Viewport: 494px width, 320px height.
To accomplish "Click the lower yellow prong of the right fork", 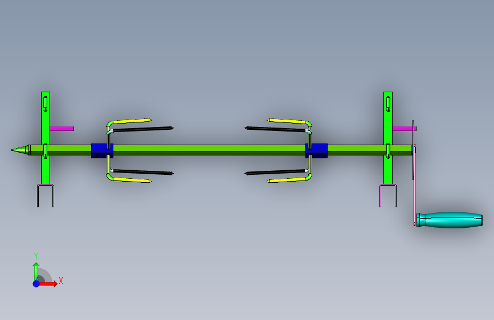I will (x=286, y=180).
